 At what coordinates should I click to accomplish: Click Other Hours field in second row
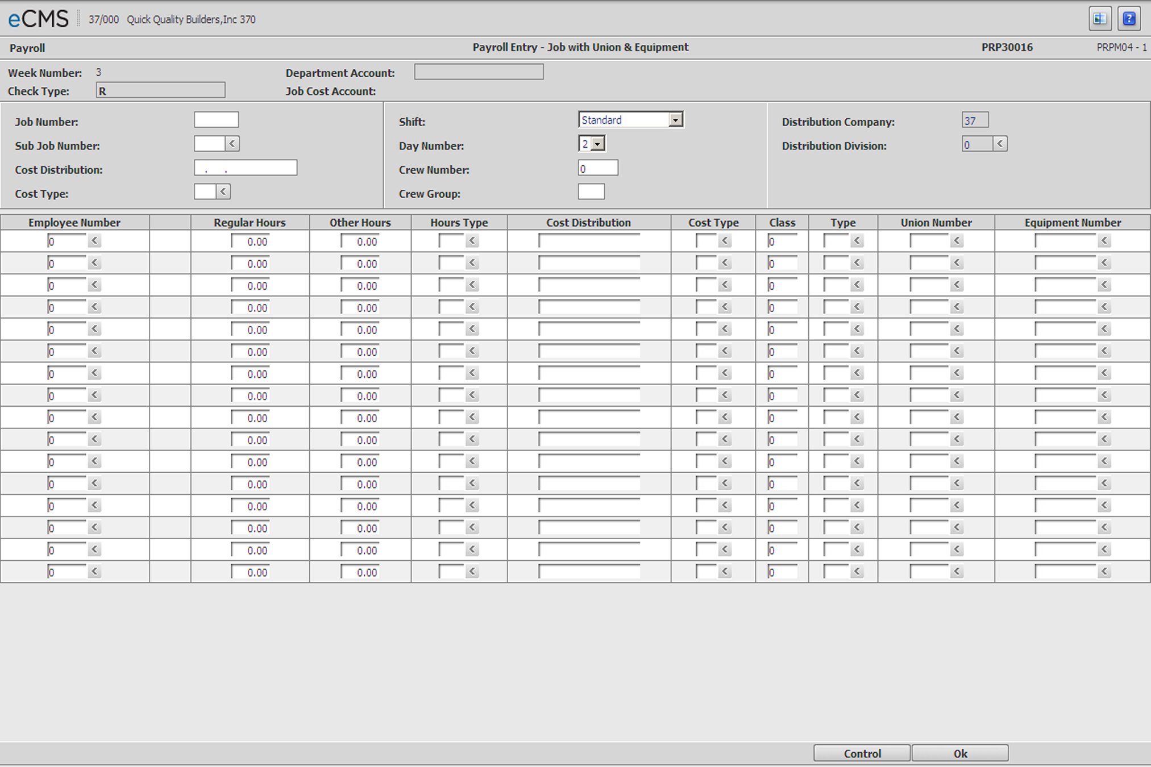360,264
